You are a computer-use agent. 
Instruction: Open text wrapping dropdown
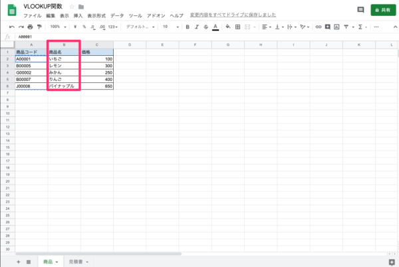click(x=292, y=27)
